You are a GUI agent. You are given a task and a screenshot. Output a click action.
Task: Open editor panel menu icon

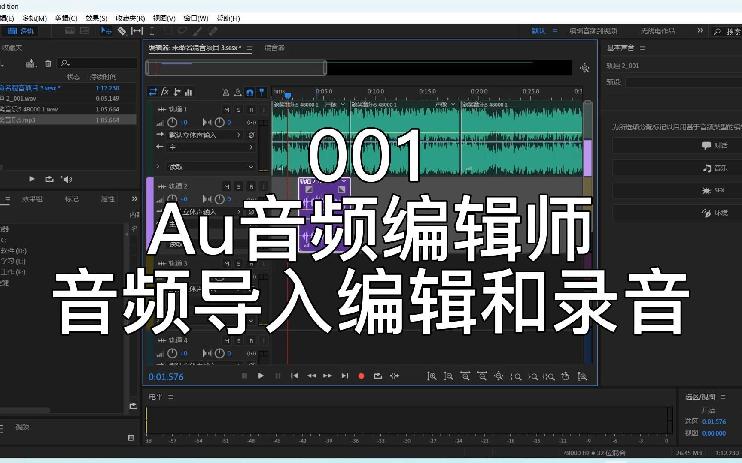[x=249, y=48]
